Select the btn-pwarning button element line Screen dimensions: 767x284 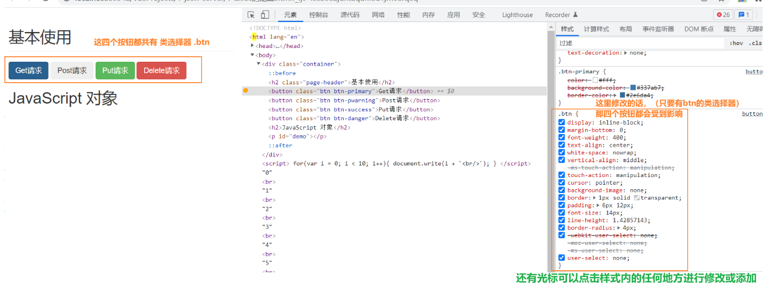coord(354,100)
